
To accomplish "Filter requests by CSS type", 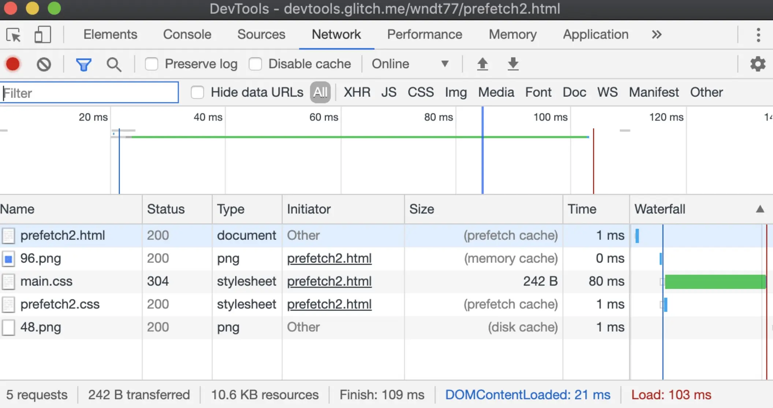I will tap(421, 92).
